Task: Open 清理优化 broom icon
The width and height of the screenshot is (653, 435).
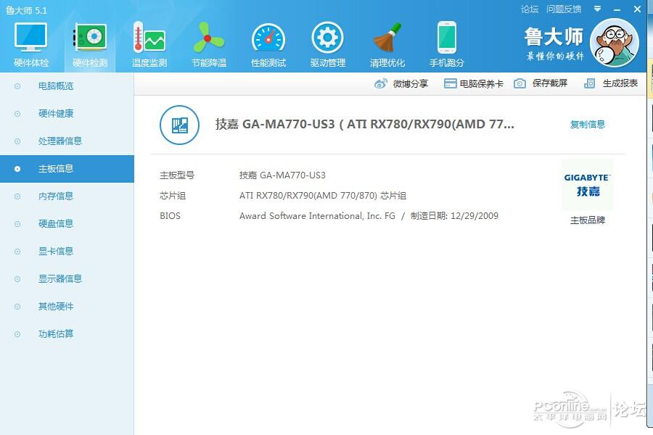Action: (387, 37)
